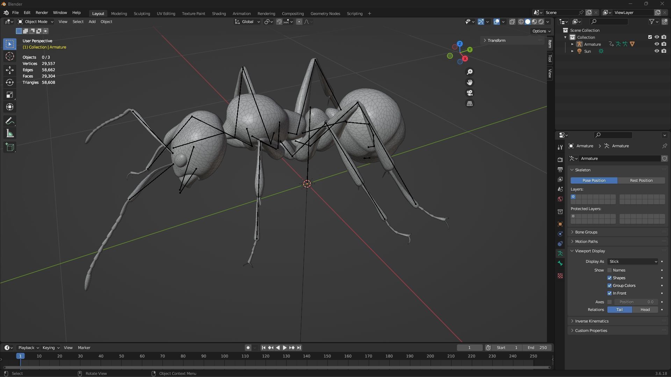671x377 pixels.
Task: Open the Object properties tab
Action: (x=560, y=224)
